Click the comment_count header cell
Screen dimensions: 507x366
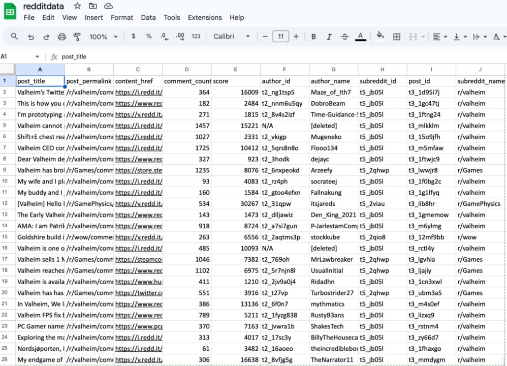(x=187, y=81)
